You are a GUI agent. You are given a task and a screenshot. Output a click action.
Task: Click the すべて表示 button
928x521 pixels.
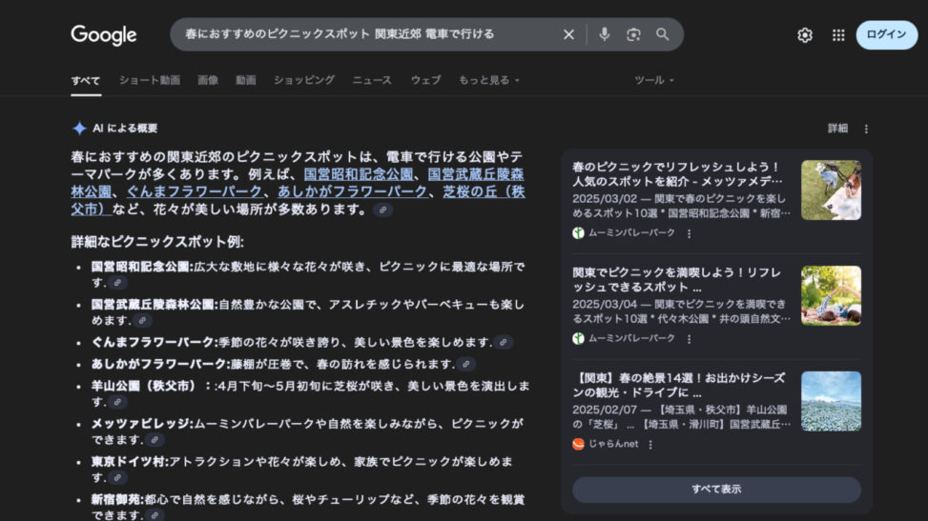pos(716,490)
